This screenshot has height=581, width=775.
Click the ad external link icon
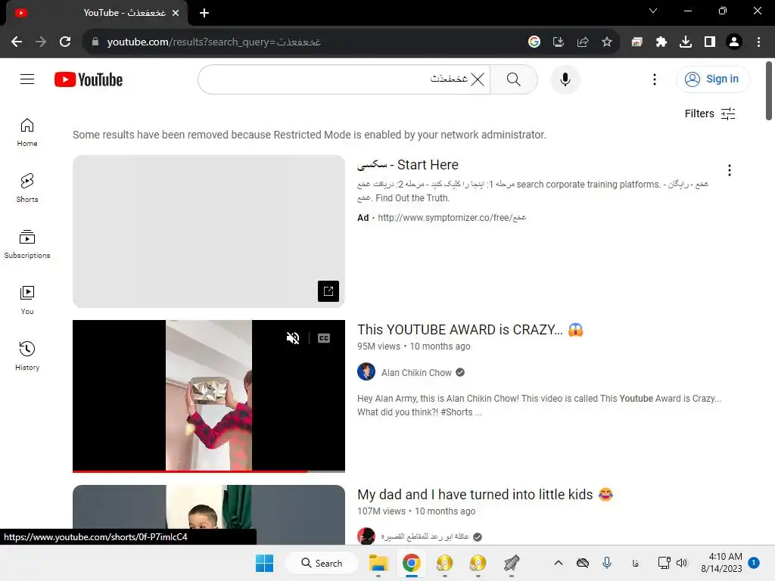click(x=328, y=291)
